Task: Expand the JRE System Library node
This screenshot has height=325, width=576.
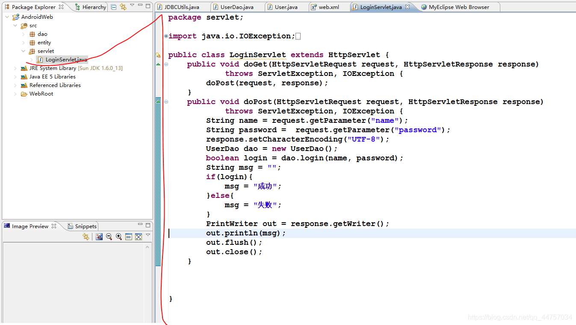Action: click(15, 68)
